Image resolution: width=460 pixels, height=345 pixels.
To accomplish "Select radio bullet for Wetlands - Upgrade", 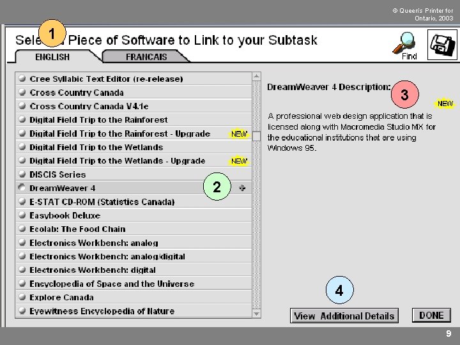I will coord(22,160).
